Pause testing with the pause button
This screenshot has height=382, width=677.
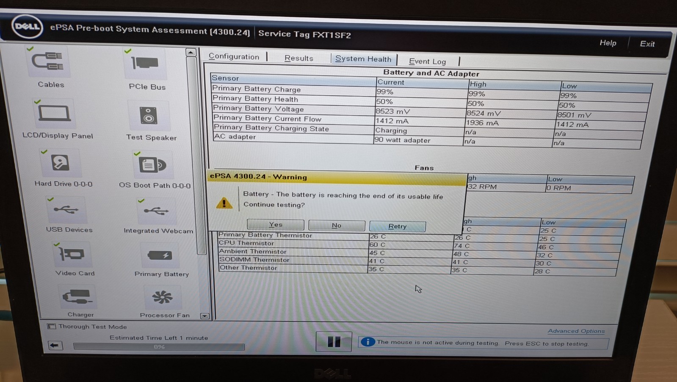point(334,342)
